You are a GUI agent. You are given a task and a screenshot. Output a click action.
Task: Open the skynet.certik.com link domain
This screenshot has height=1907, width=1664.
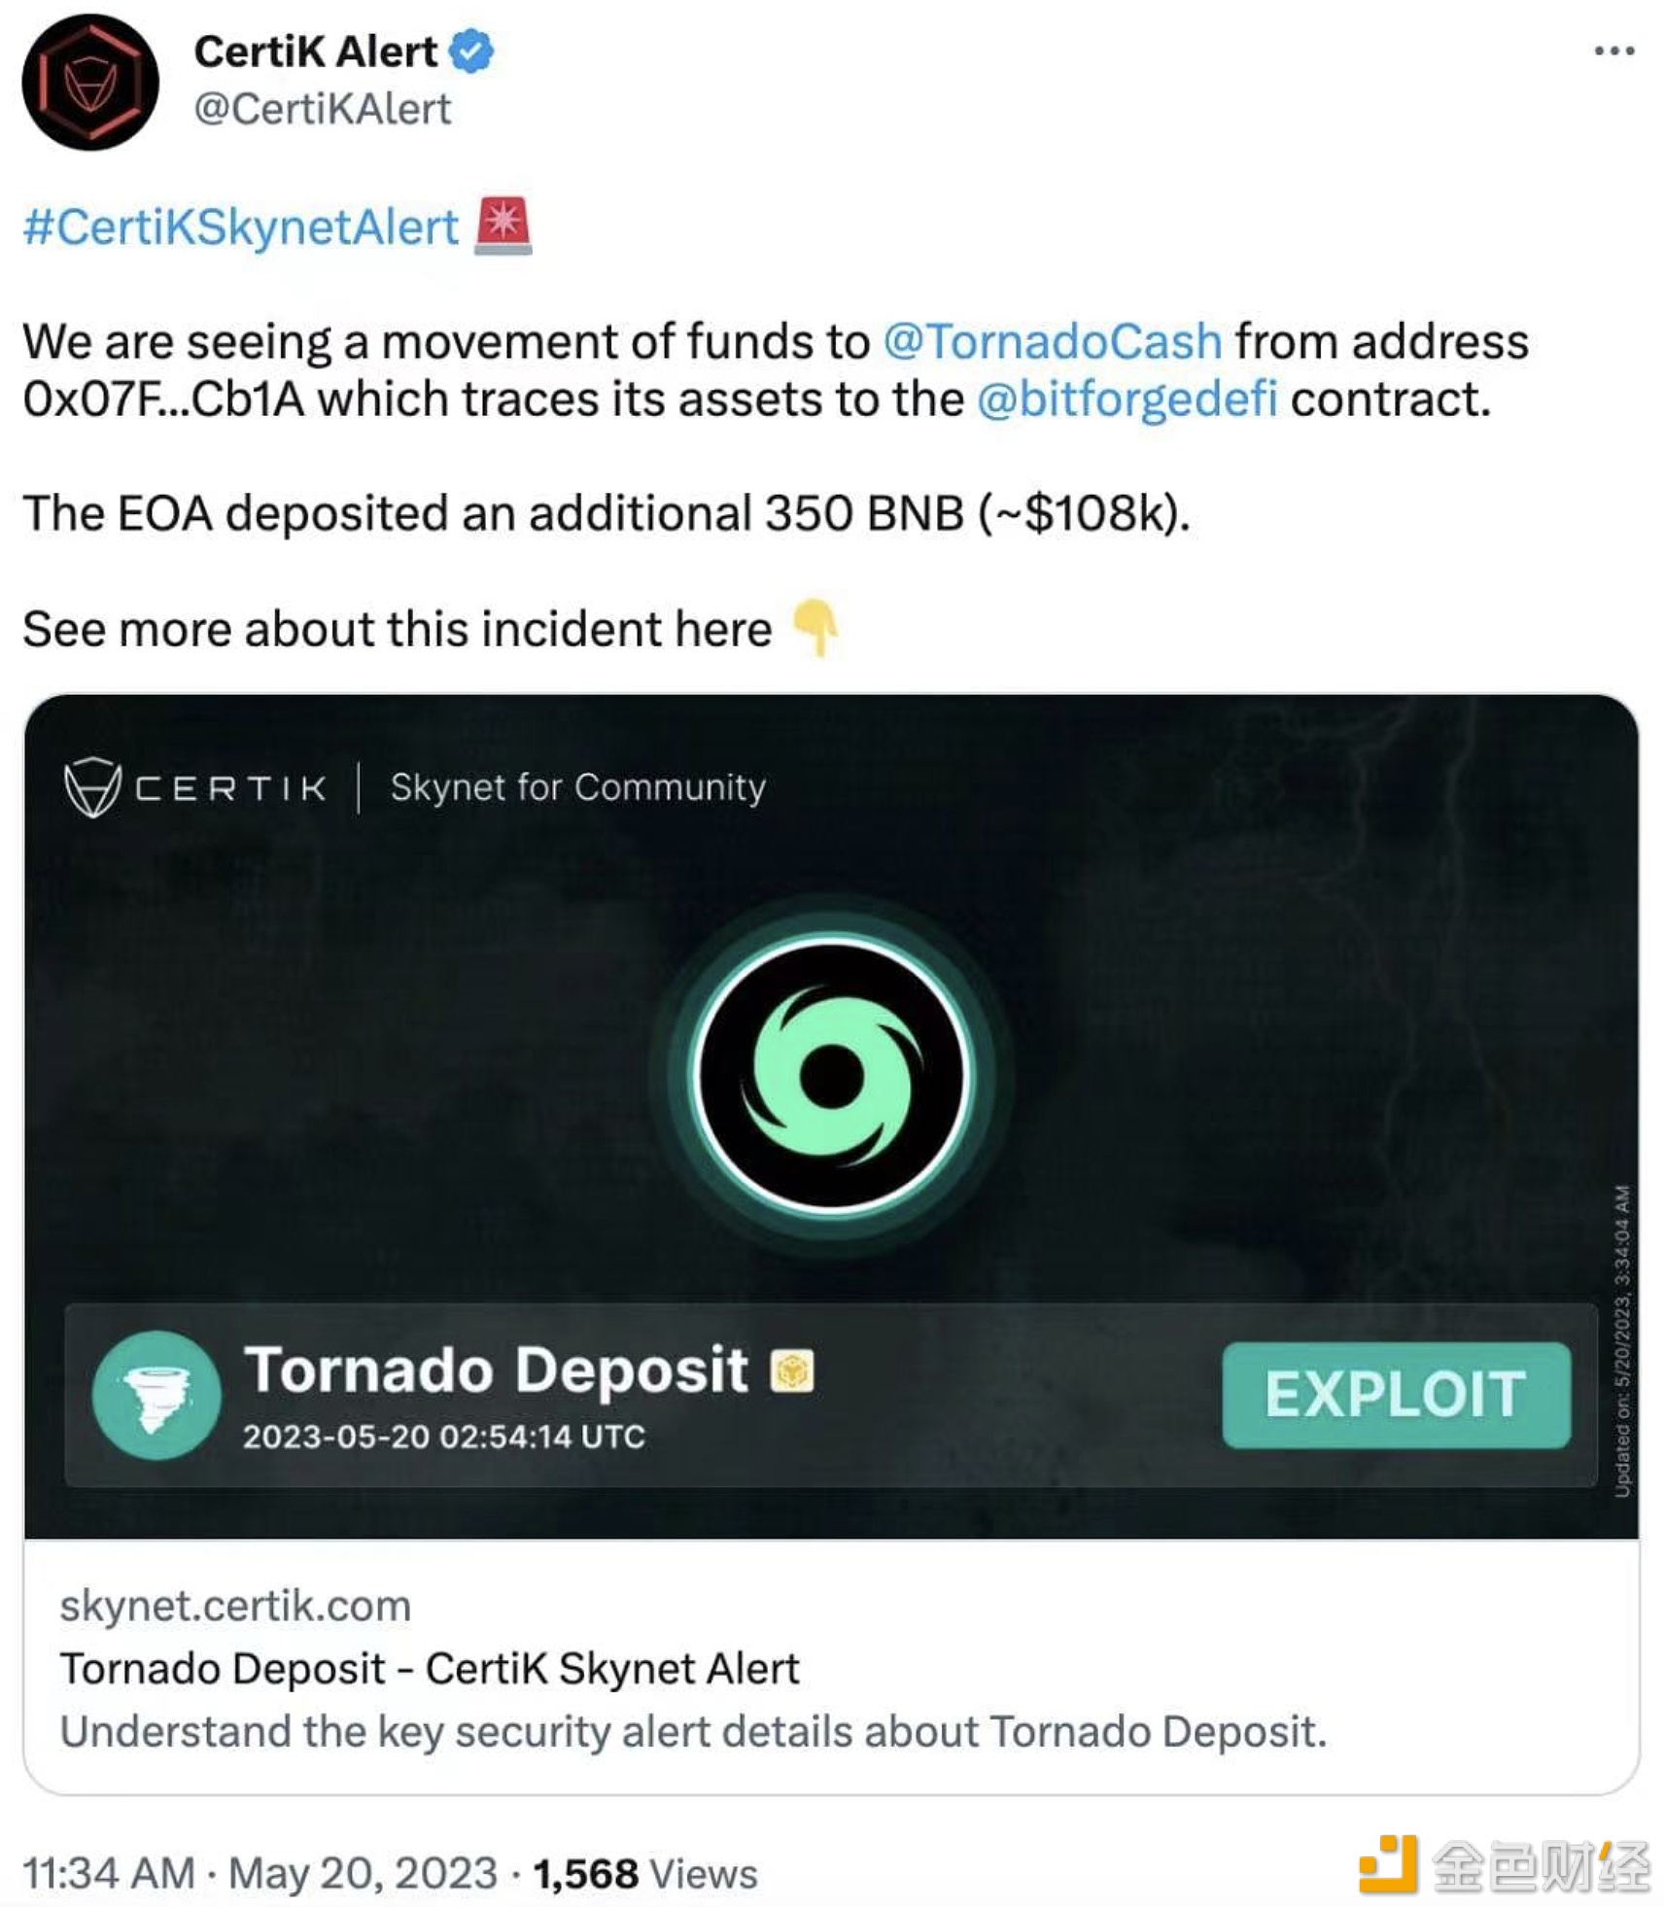(235, 1606)
